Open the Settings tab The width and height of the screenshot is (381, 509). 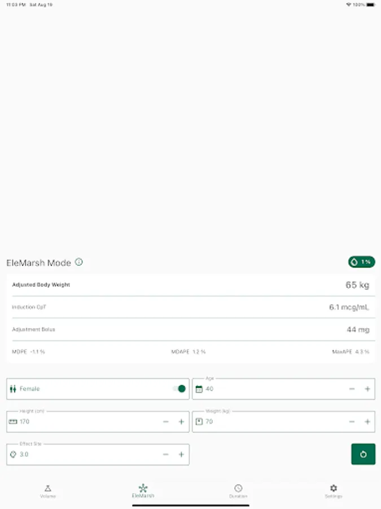point(334,491)
